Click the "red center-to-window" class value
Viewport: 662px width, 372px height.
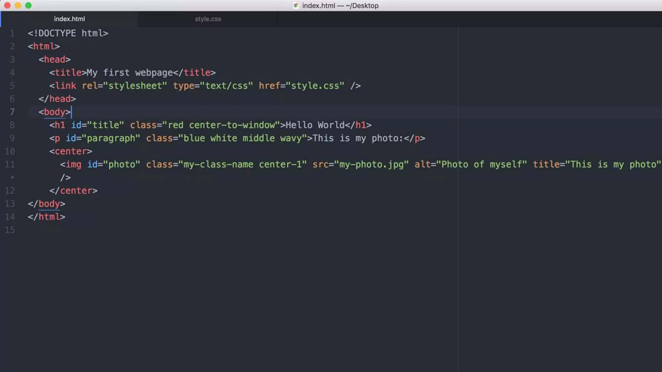coord(221,125)
